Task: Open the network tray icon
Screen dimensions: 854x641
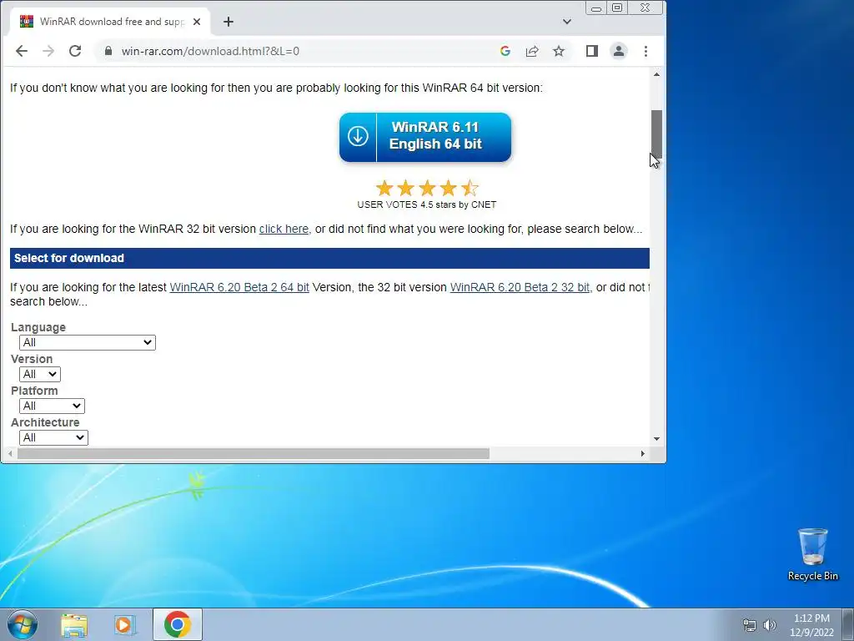Action: (750, 625)
